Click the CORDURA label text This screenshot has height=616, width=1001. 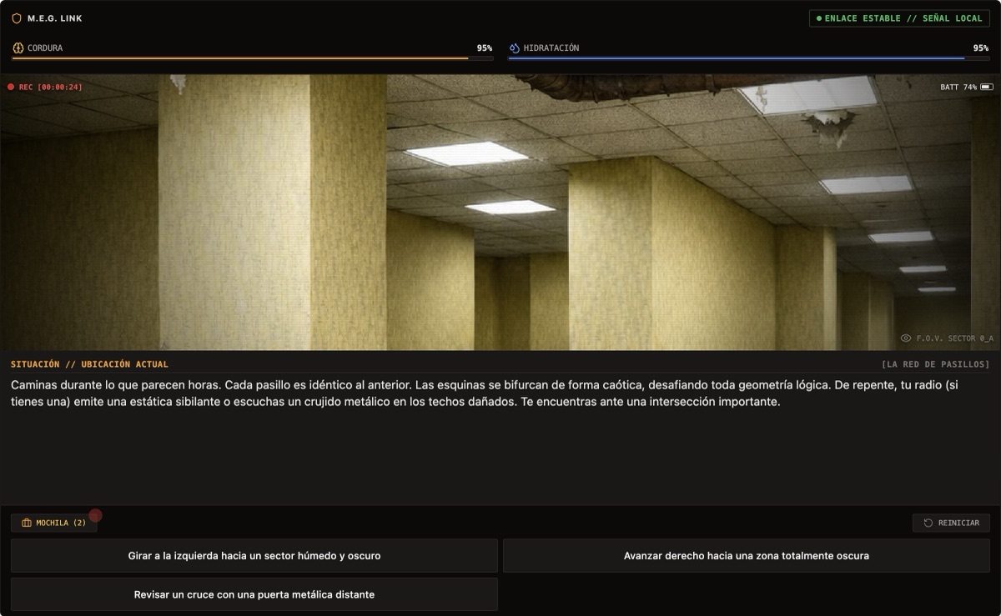45,48
